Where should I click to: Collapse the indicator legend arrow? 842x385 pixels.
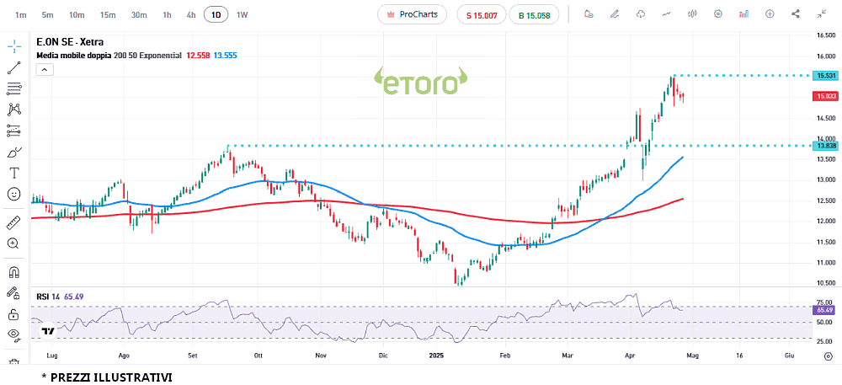(45, 69)
